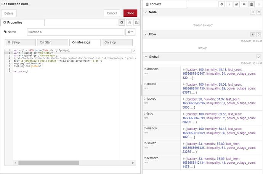Open sidebar context data database icon
The height and width of the screenshot is (174, 263).
252,4
